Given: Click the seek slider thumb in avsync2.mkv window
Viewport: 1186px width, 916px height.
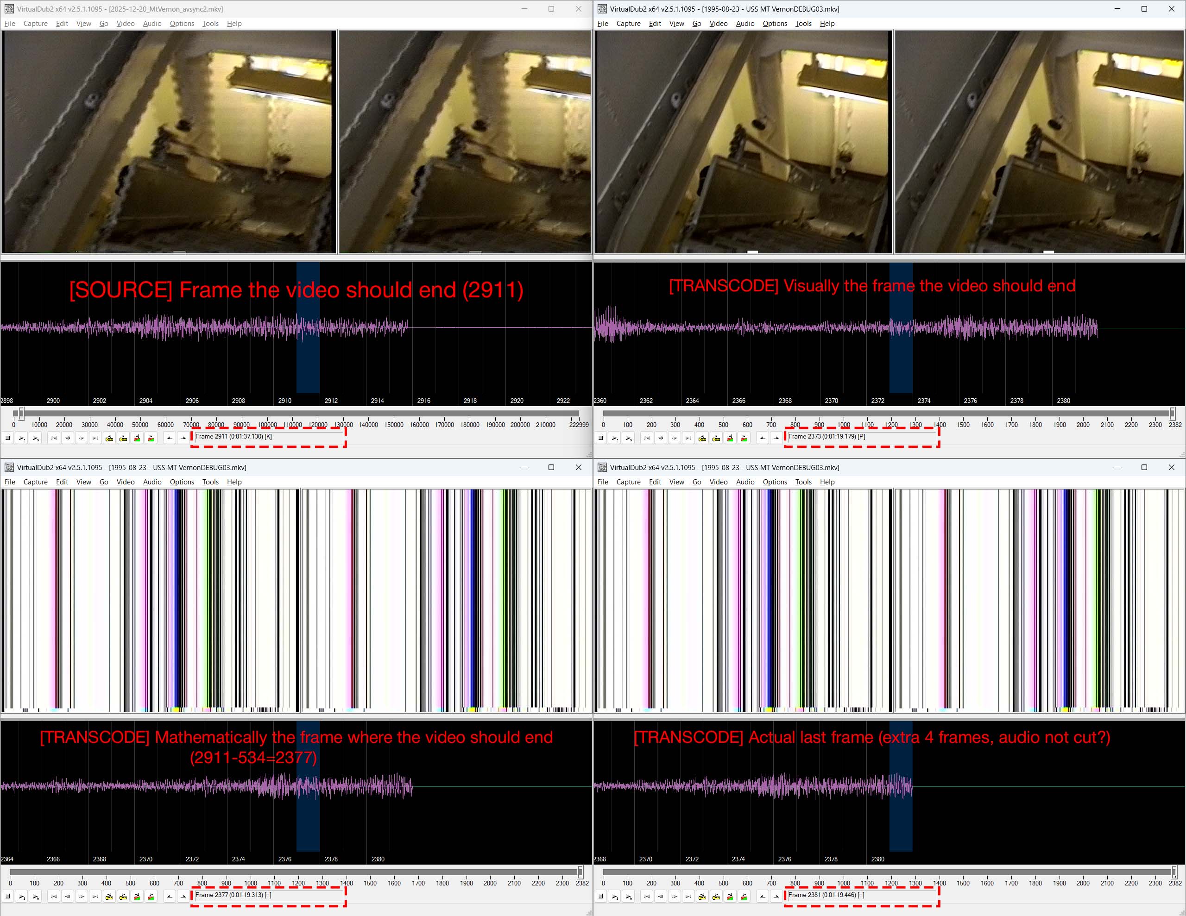Looking at the screenshot, I should click(21, 414).
